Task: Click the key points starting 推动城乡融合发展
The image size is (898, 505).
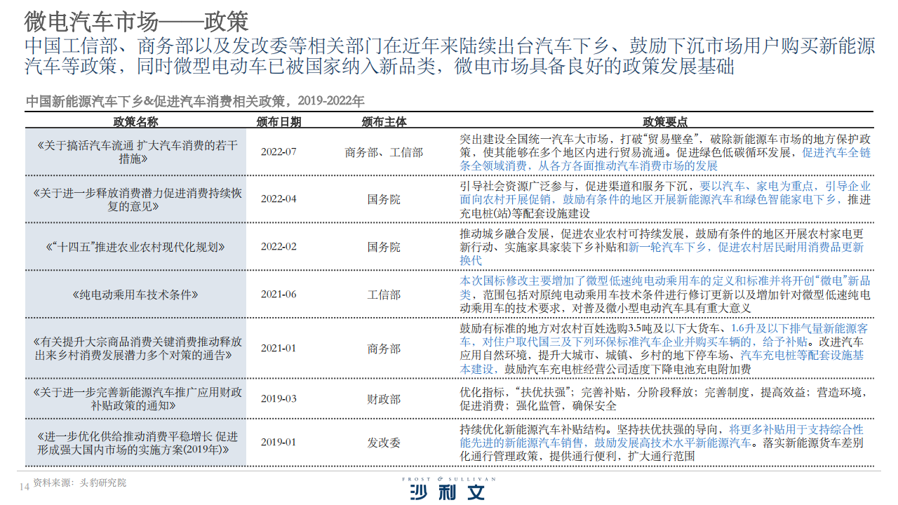Action: pos(662,247)
